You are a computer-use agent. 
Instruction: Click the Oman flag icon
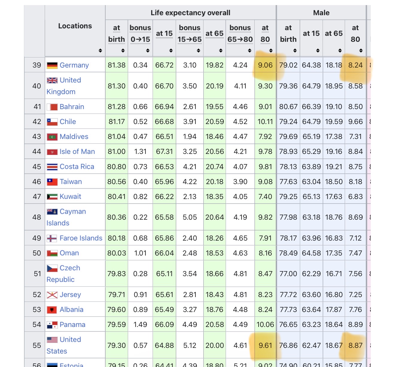coord(52,253)
